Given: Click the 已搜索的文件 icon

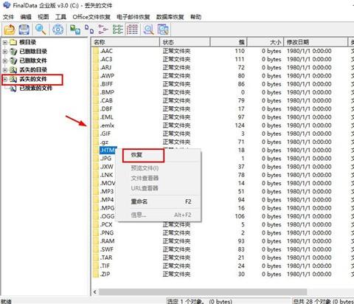Looking at the screenshot, I should 13,89.
